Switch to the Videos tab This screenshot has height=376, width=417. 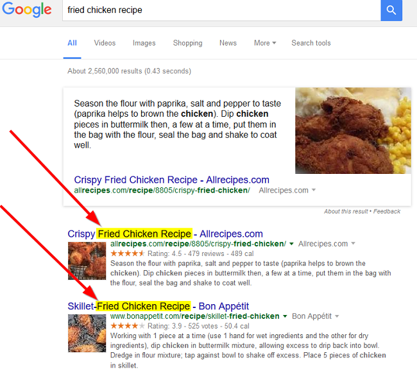105,43
